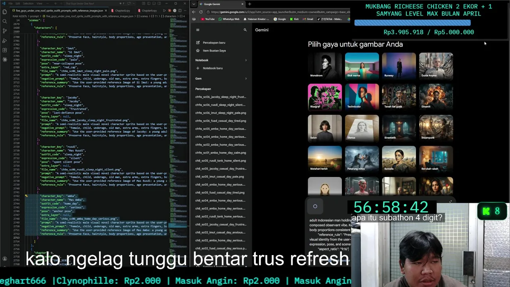Open the VS Code Search view icon
The height and width of the screenshot is (287, 510).
click(x=4, y=21)
